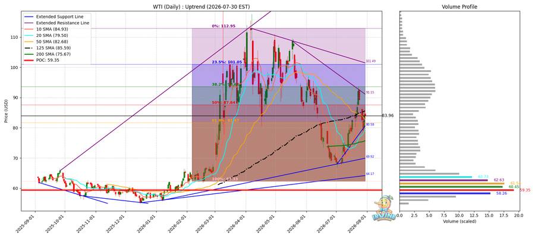Click the 60 tick on the price axis
Viewport: 535px width, 238px height.
(x=16, y=188)
